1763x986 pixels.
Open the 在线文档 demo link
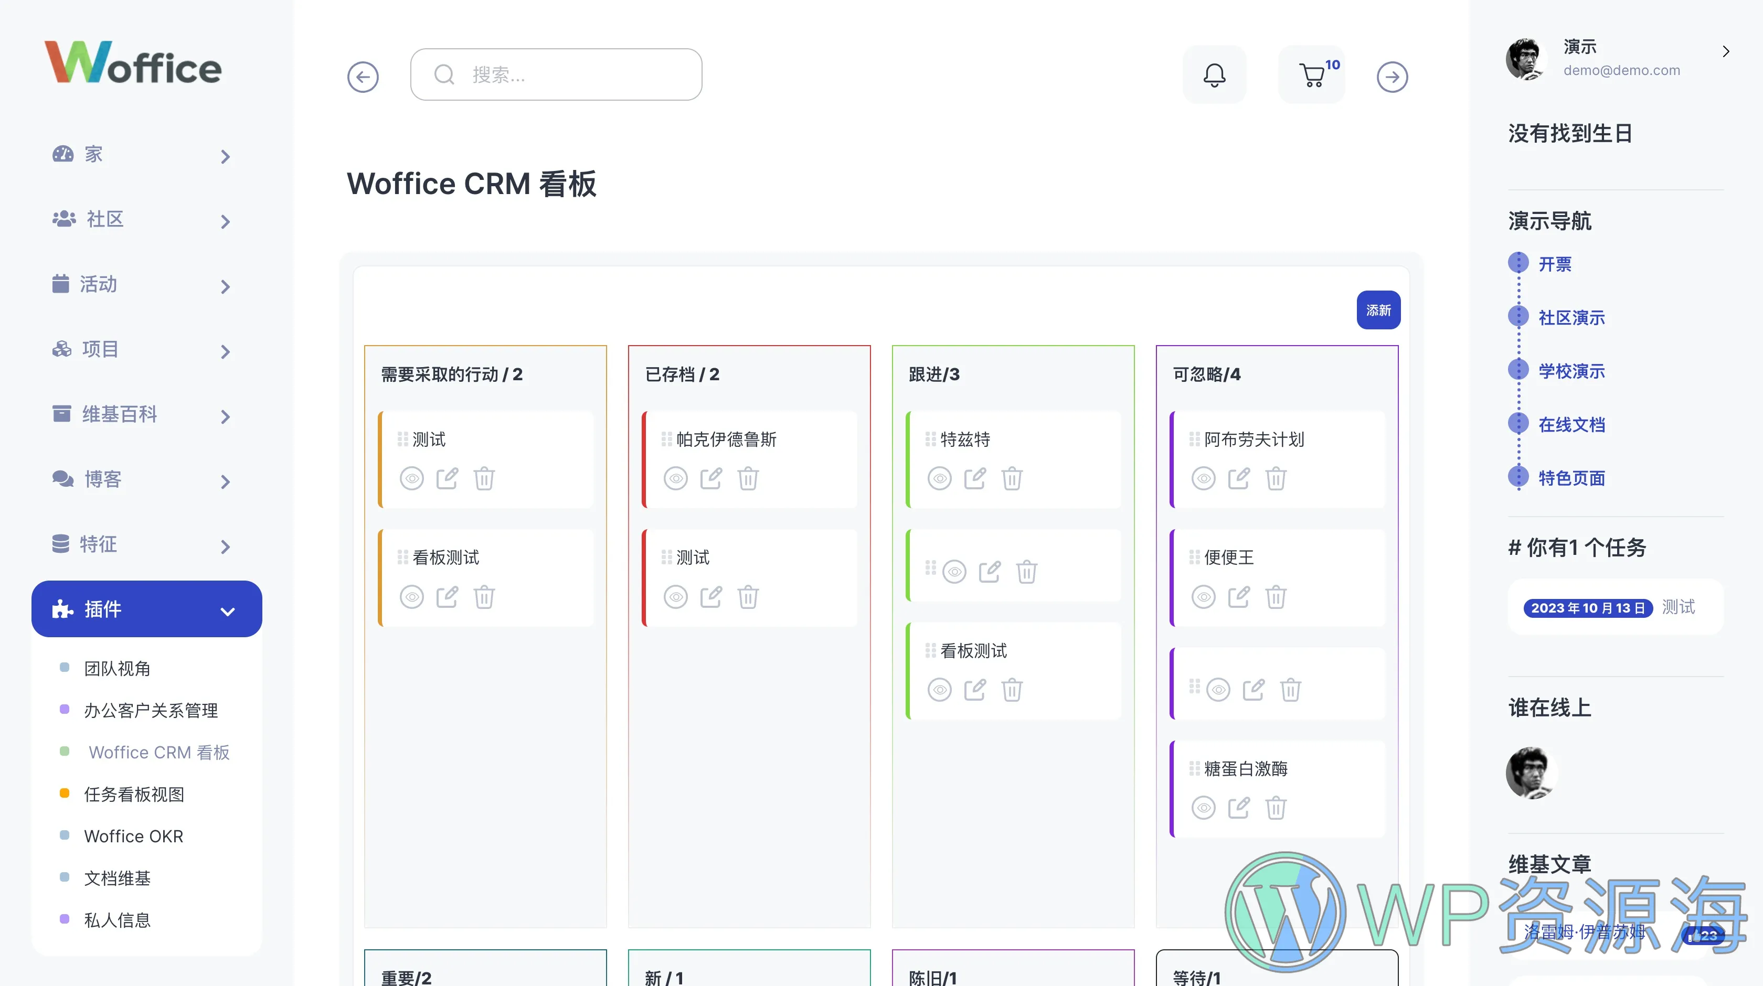1571,424
